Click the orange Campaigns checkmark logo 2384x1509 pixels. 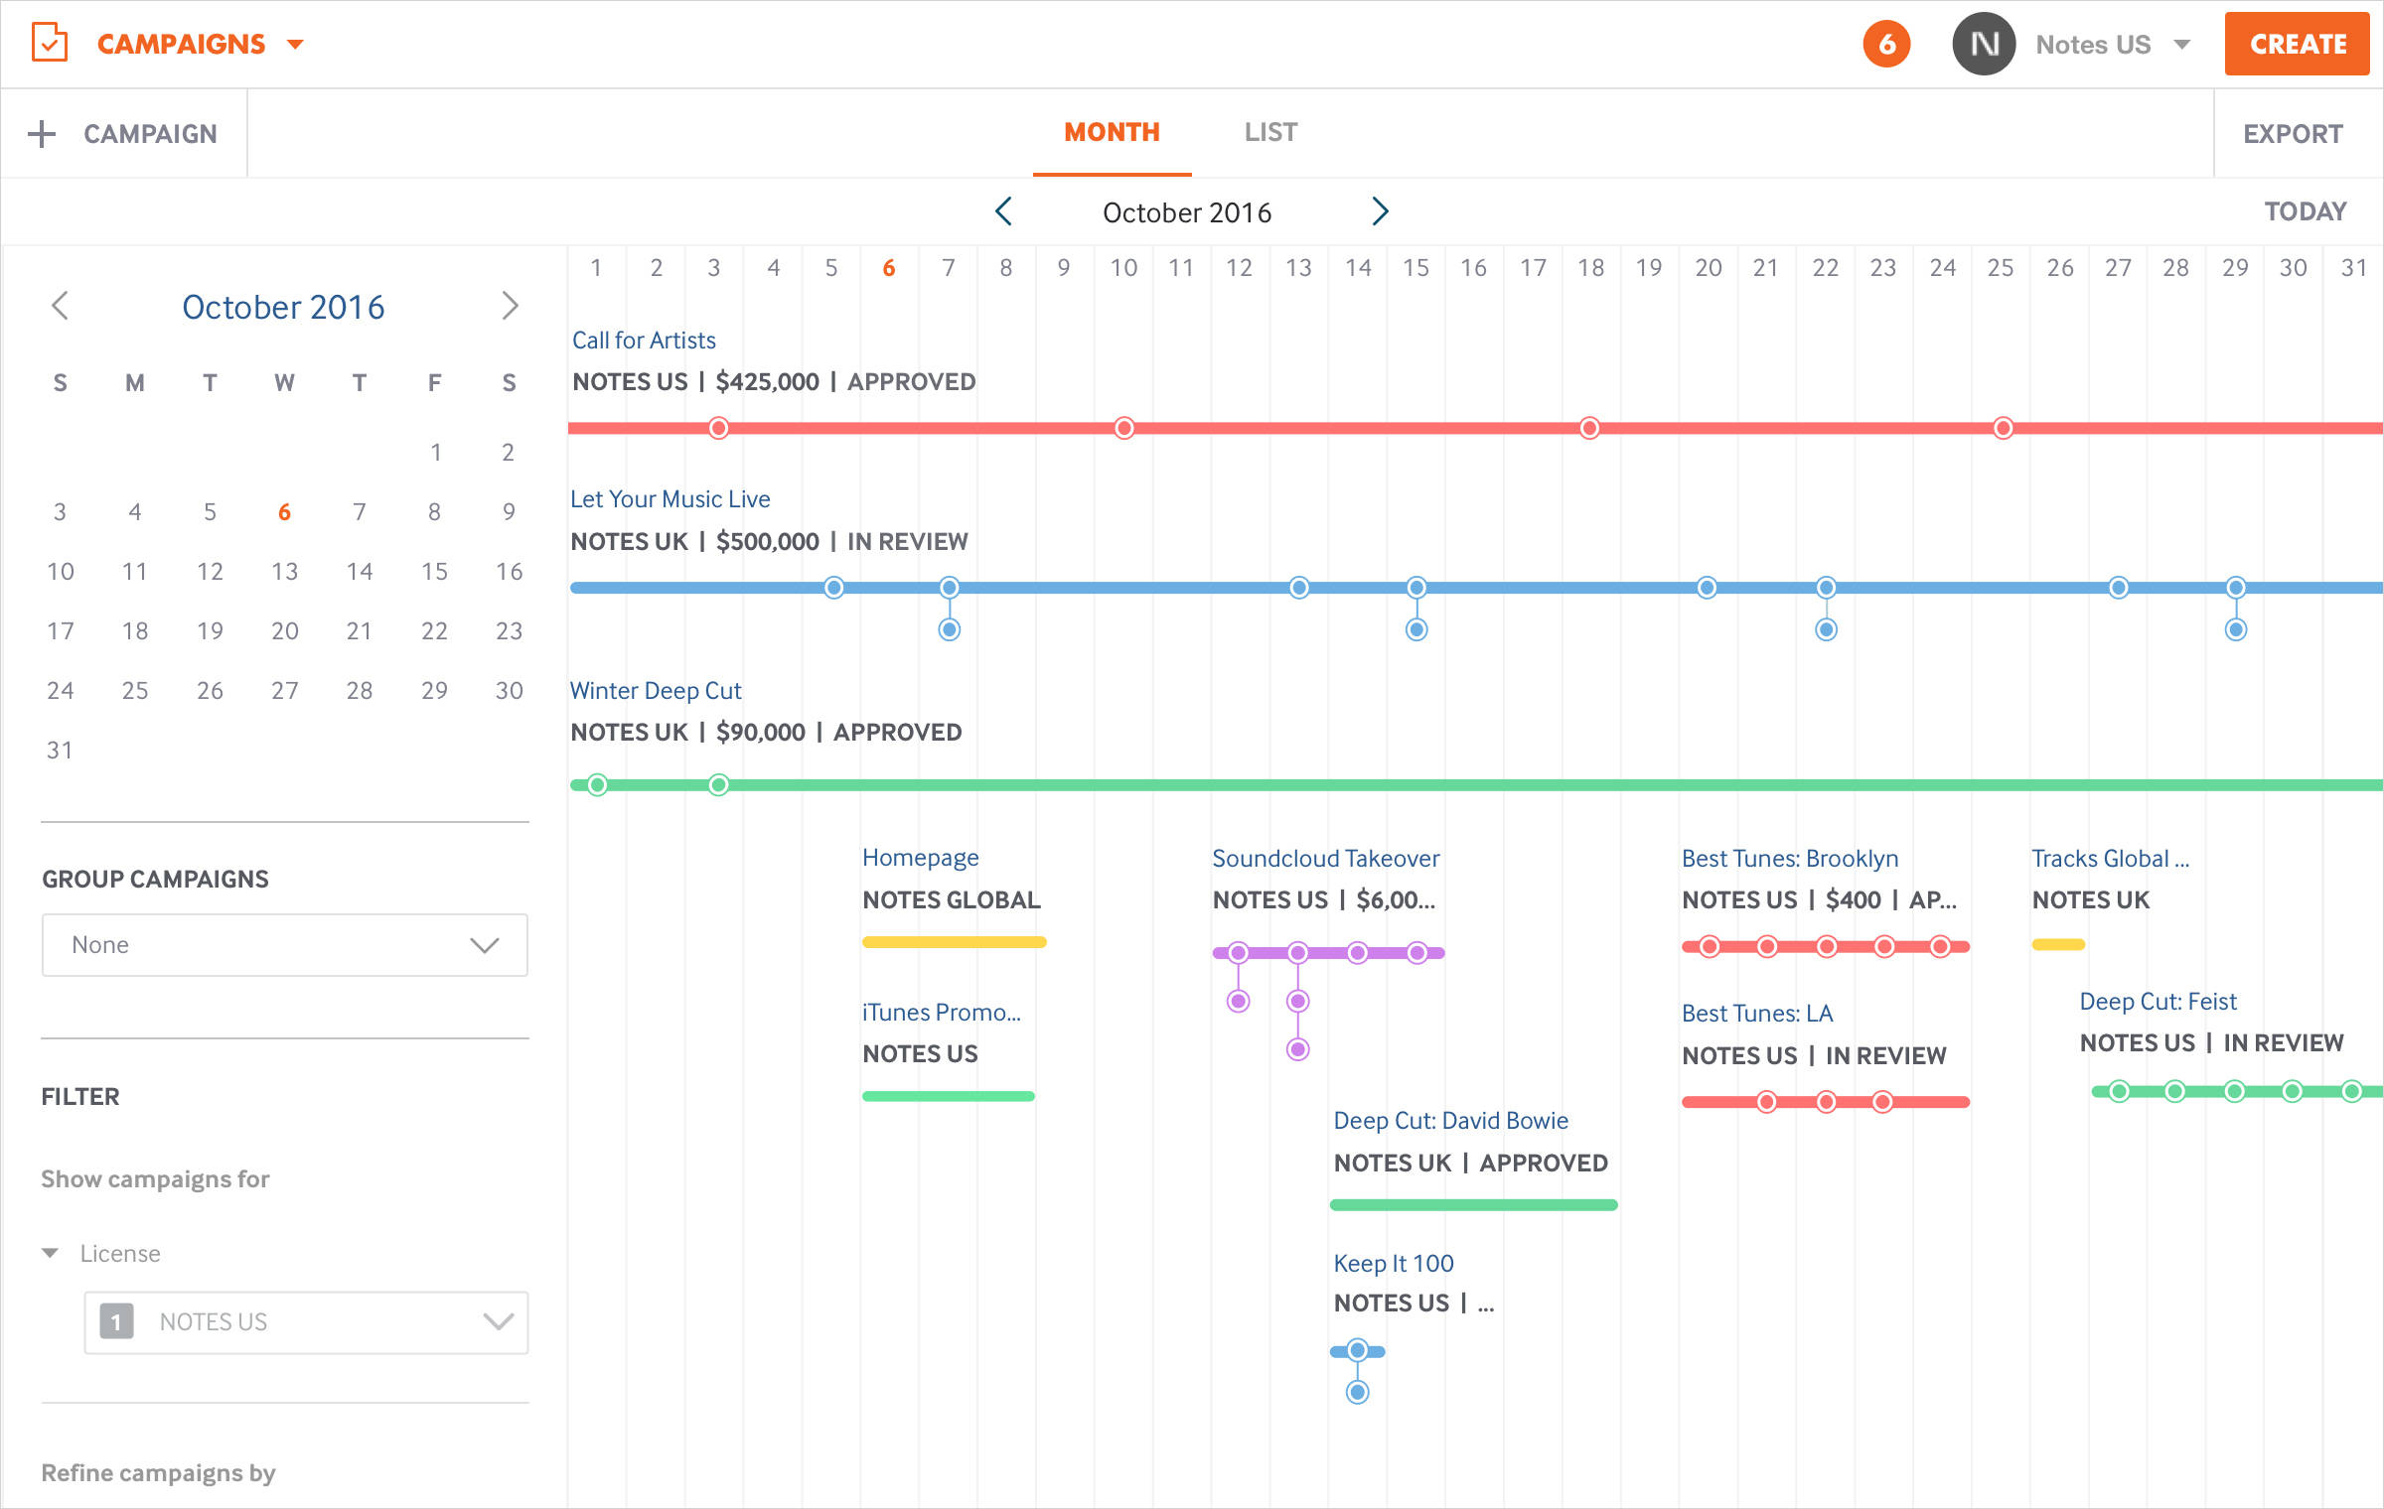point(49,43)
